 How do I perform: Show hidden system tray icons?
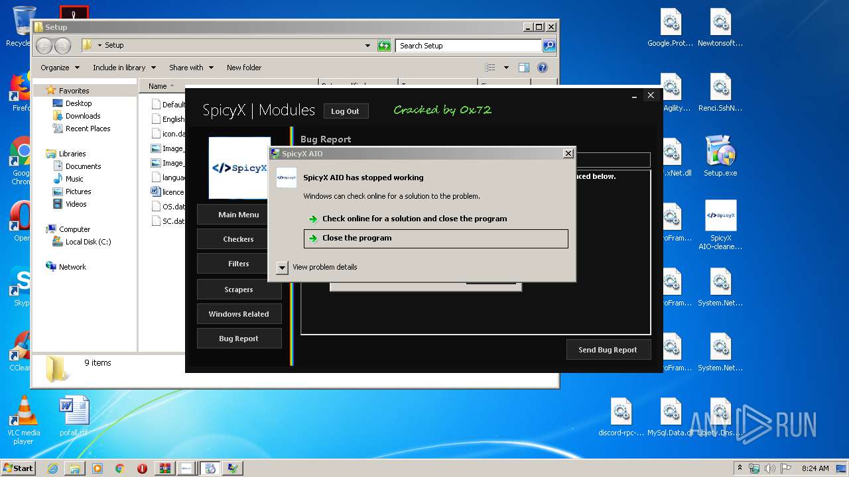click(740, 468)
